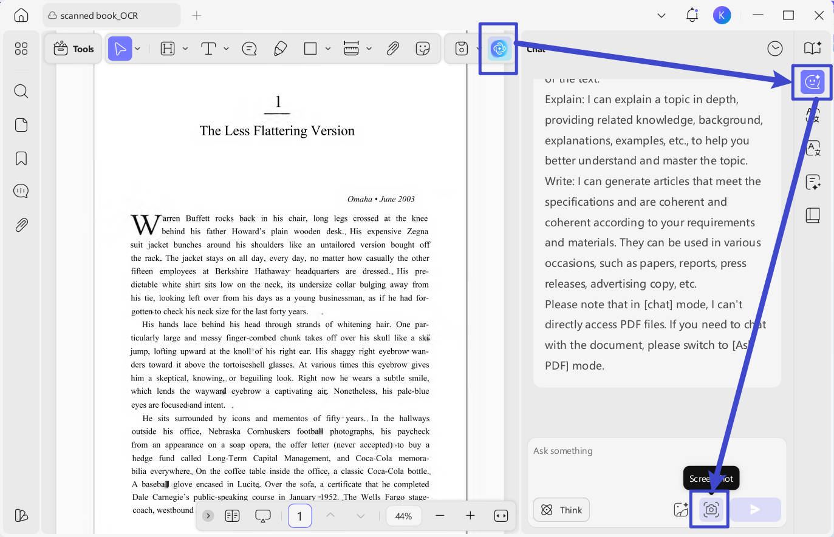
Task: Select the cursor selection tool
Action: click(x=120, y=49)
